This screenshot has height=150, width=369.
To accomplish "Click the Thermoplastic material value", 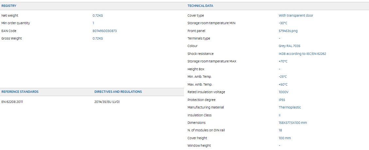I will coord(290,108).
